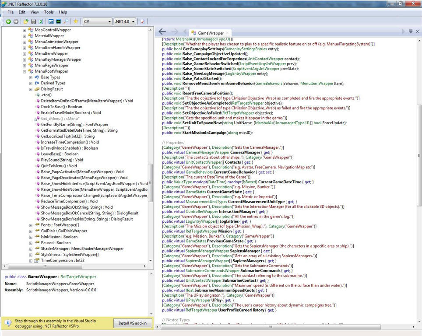The image size is (422, 336).
Task: Close the code pane with the X icon
Action: point(418,31)
